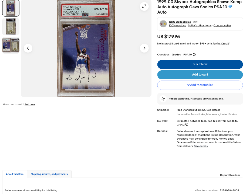This screenshot has width=243, height=194.
Task: Advance to the next listing photo
Action: click(x=144, y=48)
